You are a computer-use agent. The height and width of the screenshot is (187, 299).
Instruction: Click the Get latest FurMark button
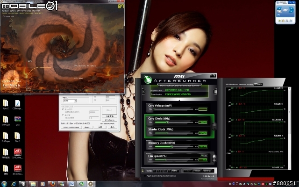point(107,123)
